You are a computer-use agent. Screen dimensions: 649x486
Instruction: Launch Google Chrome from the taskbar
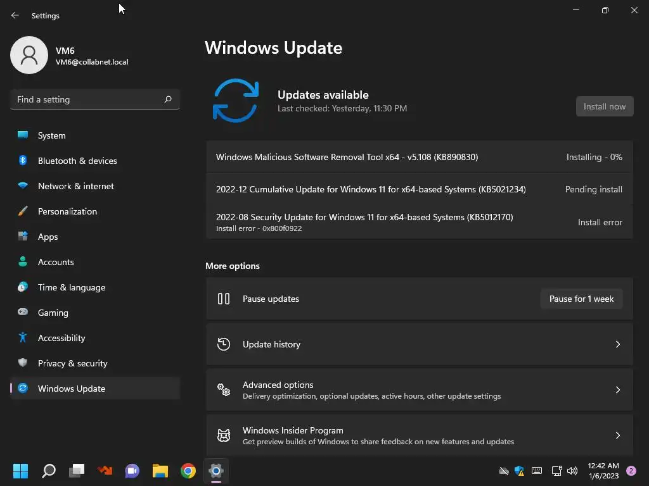188,471
